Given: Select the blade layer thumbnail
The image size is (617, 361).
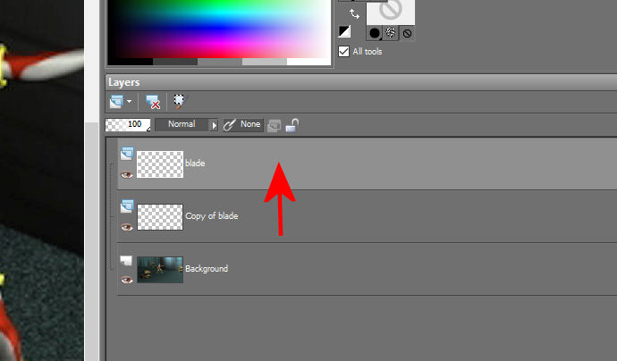Looking at the screenshot, I should click(x=160, y=164).
